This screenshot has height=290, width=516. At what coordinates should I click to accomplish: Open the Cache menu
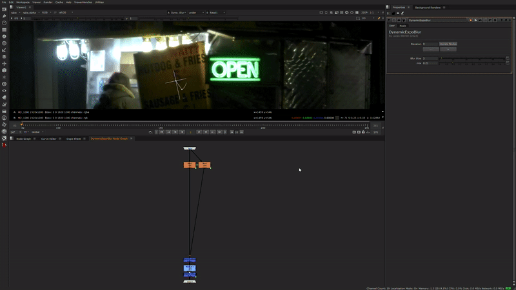coord(59,3)
